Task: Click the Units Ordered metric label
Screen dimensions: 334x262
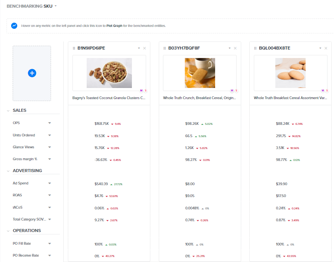Action: (24, 135)
